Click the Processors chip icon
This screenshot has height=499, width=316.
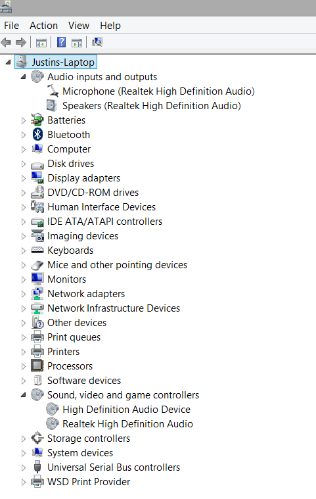coord(37,366)
